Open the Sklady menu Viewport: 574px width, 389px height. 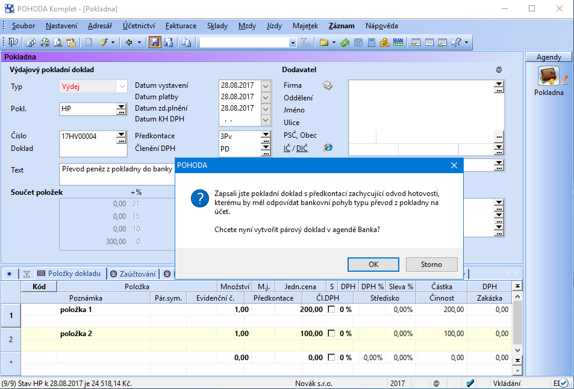pos(217,26)
